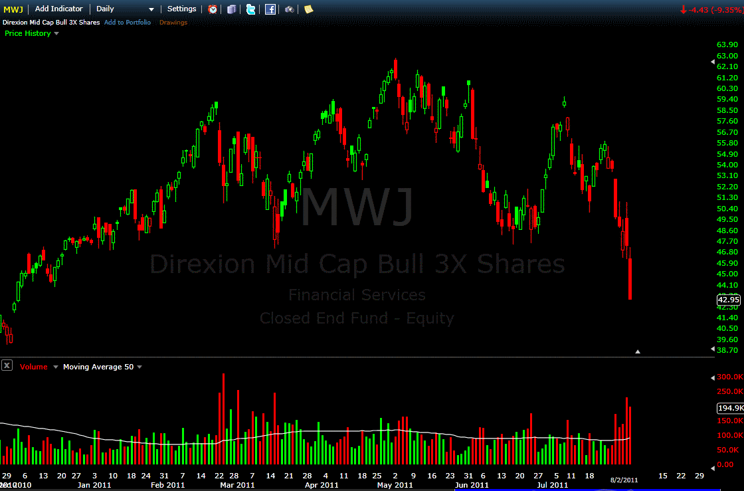Viewport: 744px width, 491px height.
Task: Click the 100.0K volume axis label
Action: (730, 435)
